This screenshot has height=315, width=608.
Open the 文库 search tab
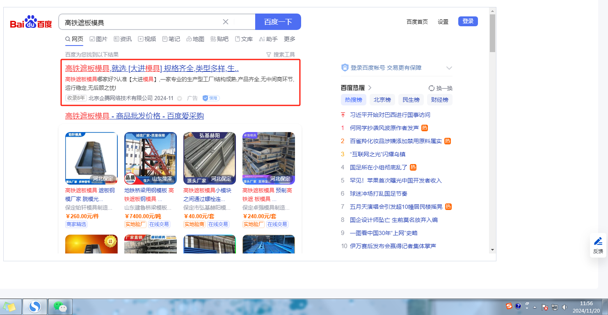coord(244,39)
